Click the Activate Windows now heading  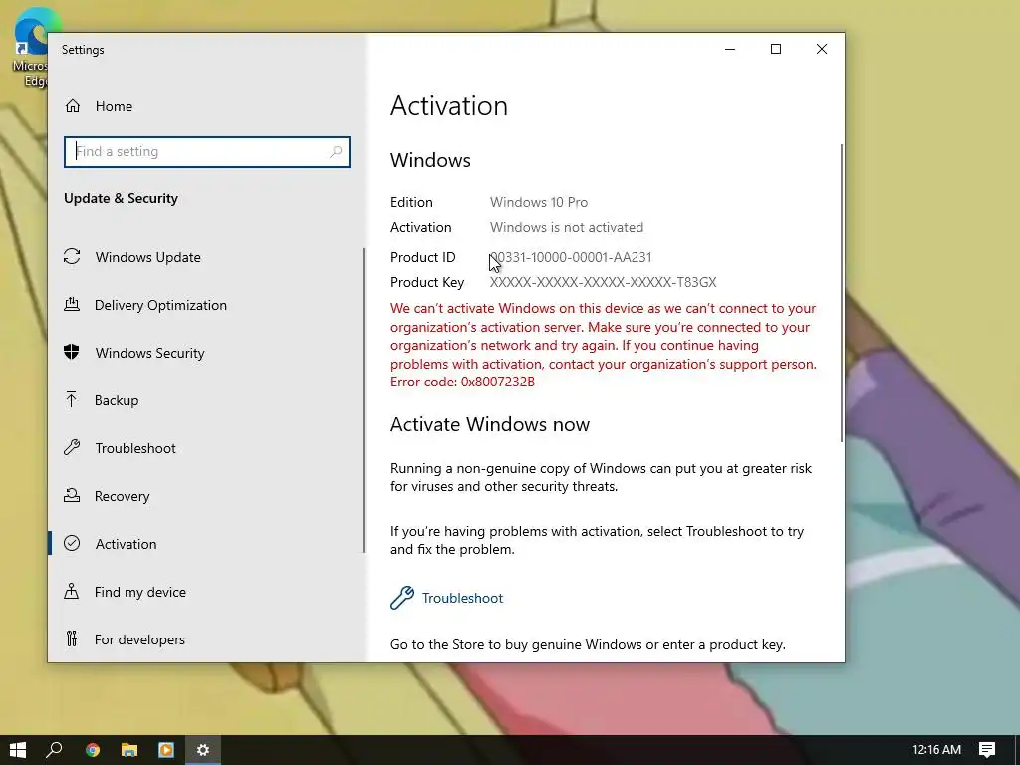(490, 424)
